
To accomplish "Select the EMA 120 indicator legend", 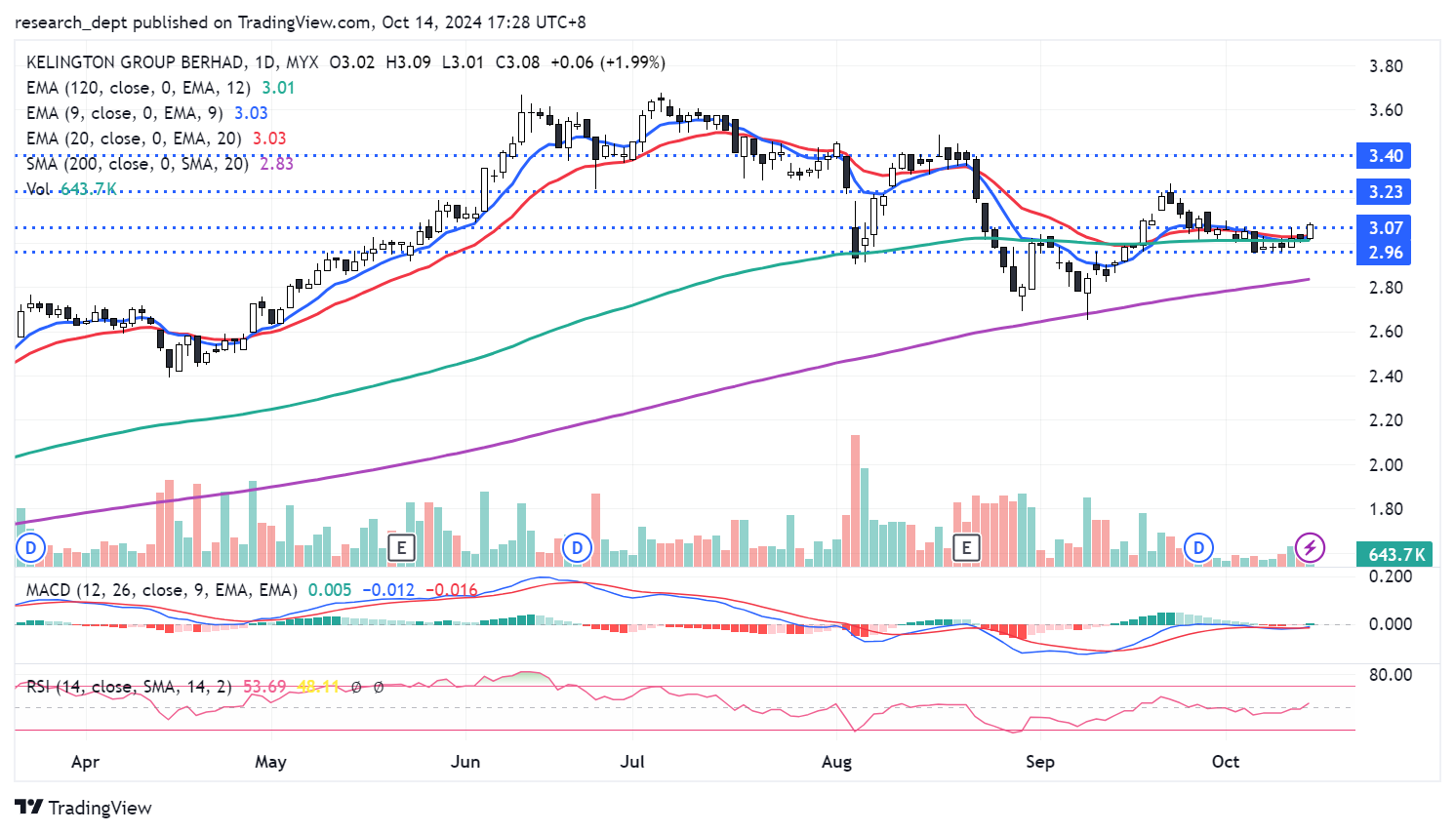I will 138,88.
